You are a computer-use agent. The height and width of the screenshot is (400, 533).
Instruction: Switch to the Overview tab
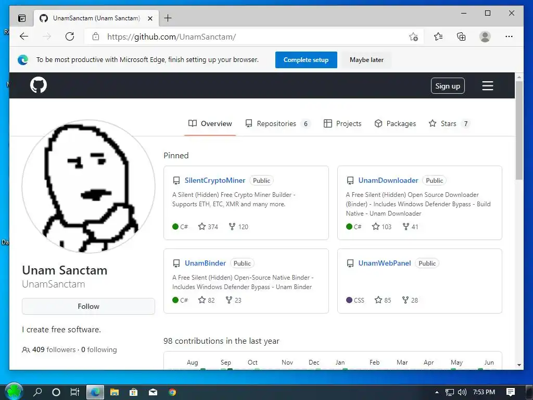pyautogui.click(x=210, y=123)
